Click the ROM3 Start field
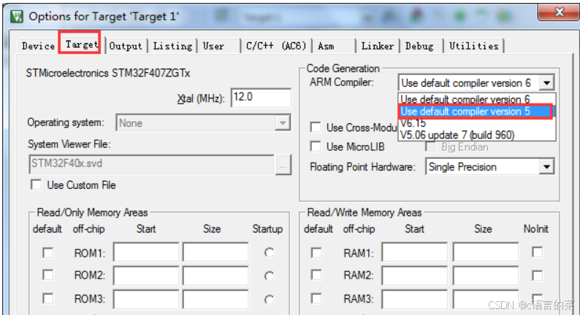The height and width of the screenshot is (315, 580). click(x=146, y=299)
